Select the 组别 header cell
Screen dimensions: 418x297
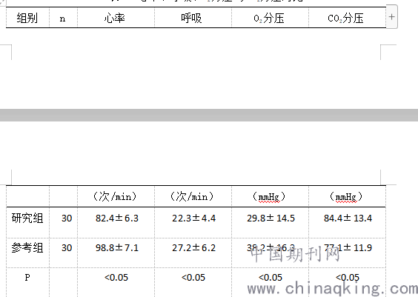tap(27, 18)
